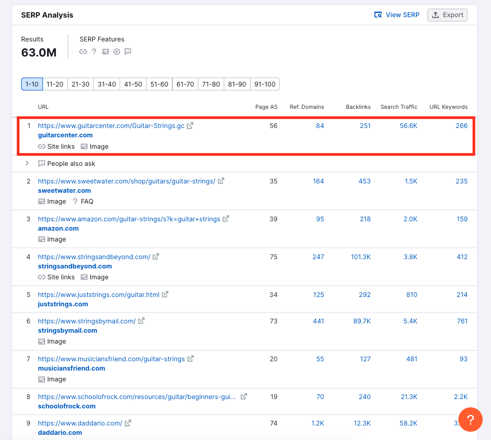
Task: Open stringsbymail.com URL external link icon
Action: pos(141,321)
